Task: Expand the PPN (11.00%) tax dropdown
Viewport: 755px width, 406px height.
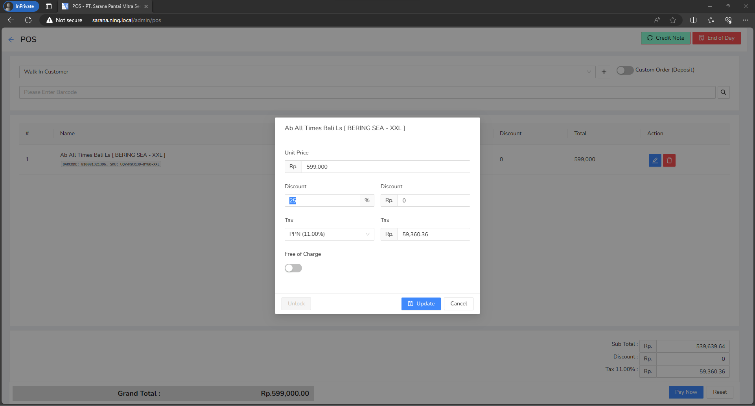Action: click(329, 234)
